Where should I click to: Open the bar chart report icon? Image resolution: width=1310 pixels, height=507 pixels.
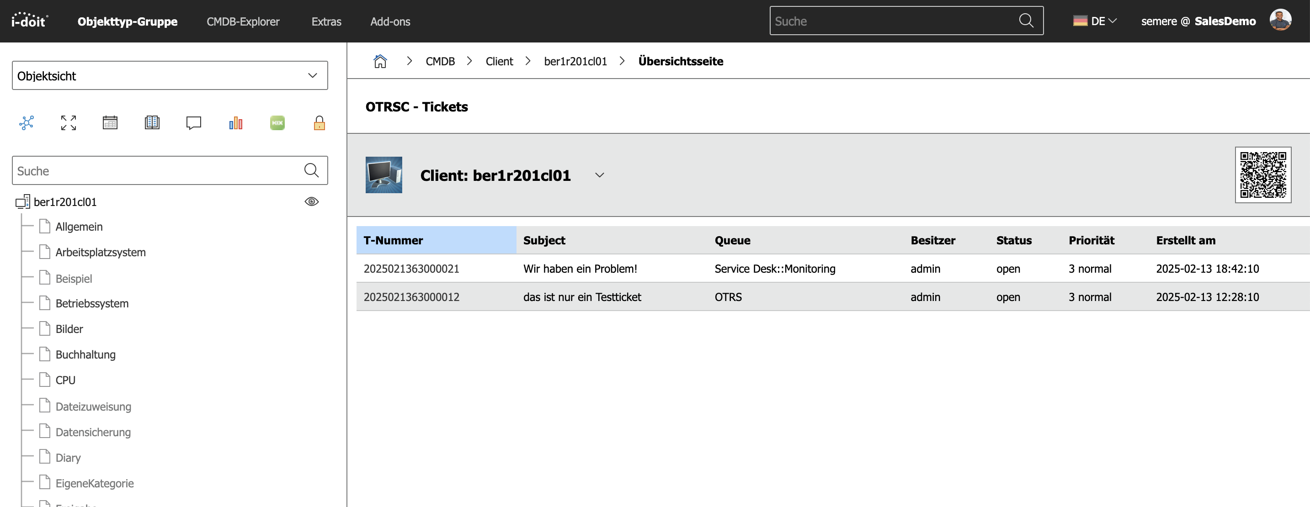pos(235,122)
